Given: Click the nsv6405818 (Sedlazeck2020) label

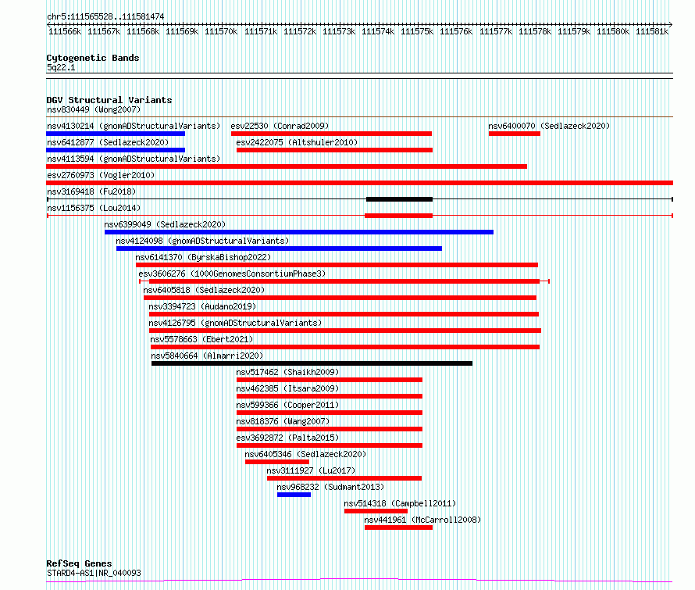Looking at the screenshot, I should (x=204, y=290).
